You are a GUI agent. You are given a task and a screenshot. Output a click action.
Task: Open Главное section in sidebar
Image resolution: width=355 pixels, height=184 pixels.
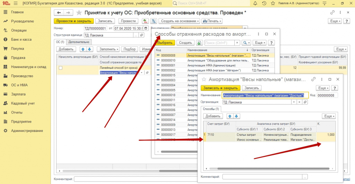pos(17,12)
